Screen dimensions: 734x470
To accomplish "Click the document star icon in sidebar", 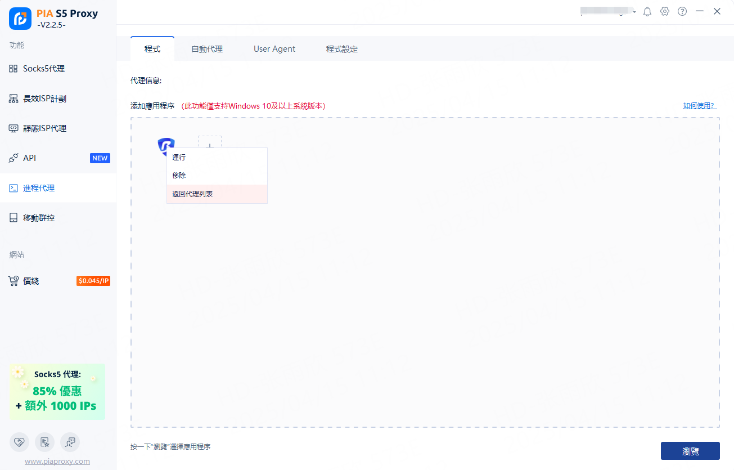I will click(45, 442).
